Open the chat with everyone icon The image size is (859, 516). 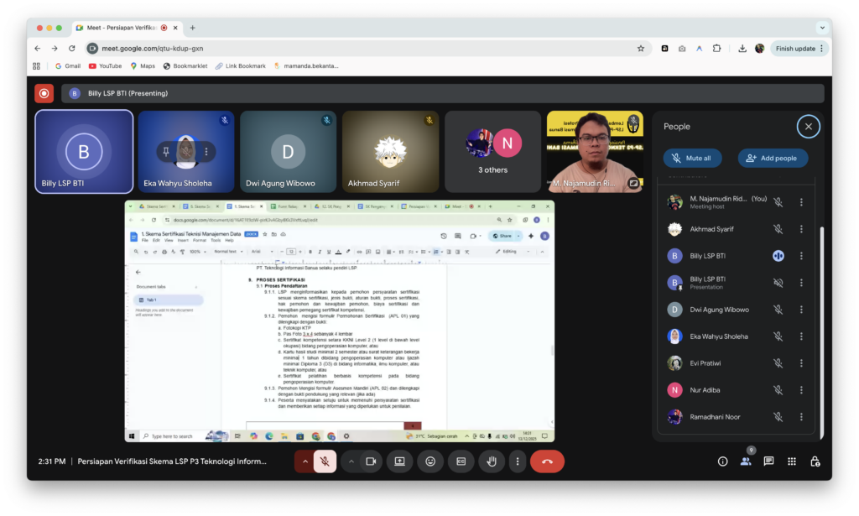[768, 461]
